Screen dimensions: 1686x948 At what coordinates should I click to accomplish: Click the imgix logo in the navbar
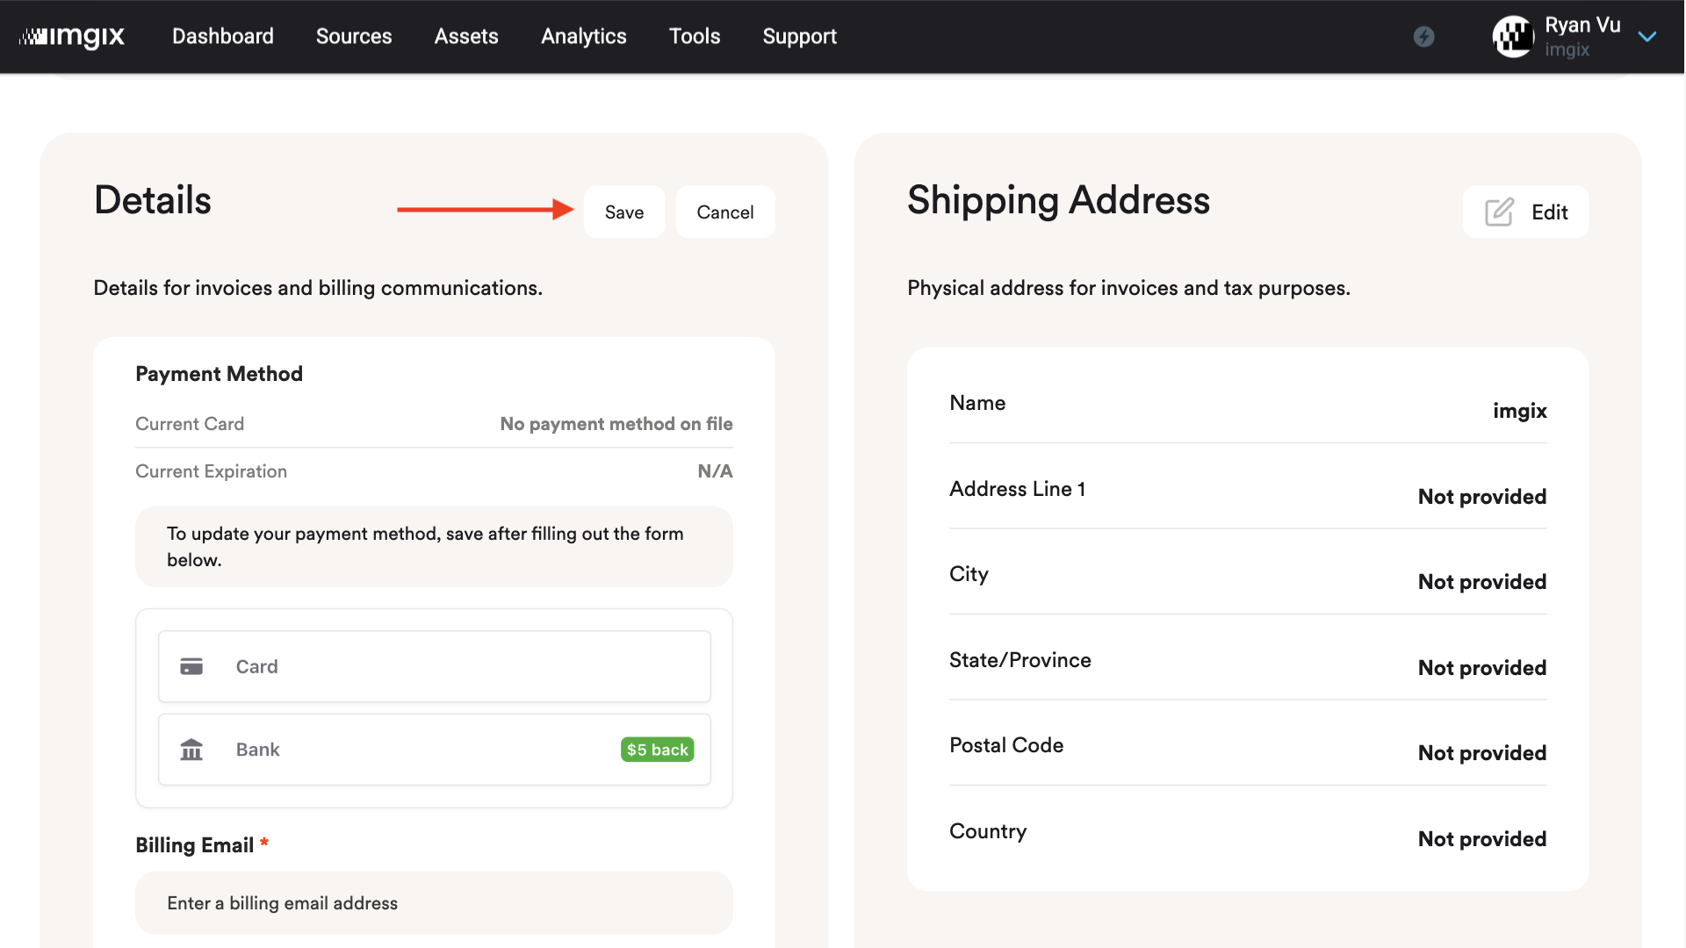click(73, 36)
